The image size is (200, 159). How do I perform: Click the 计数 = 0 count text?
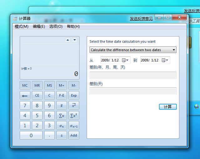click(26, 69)
